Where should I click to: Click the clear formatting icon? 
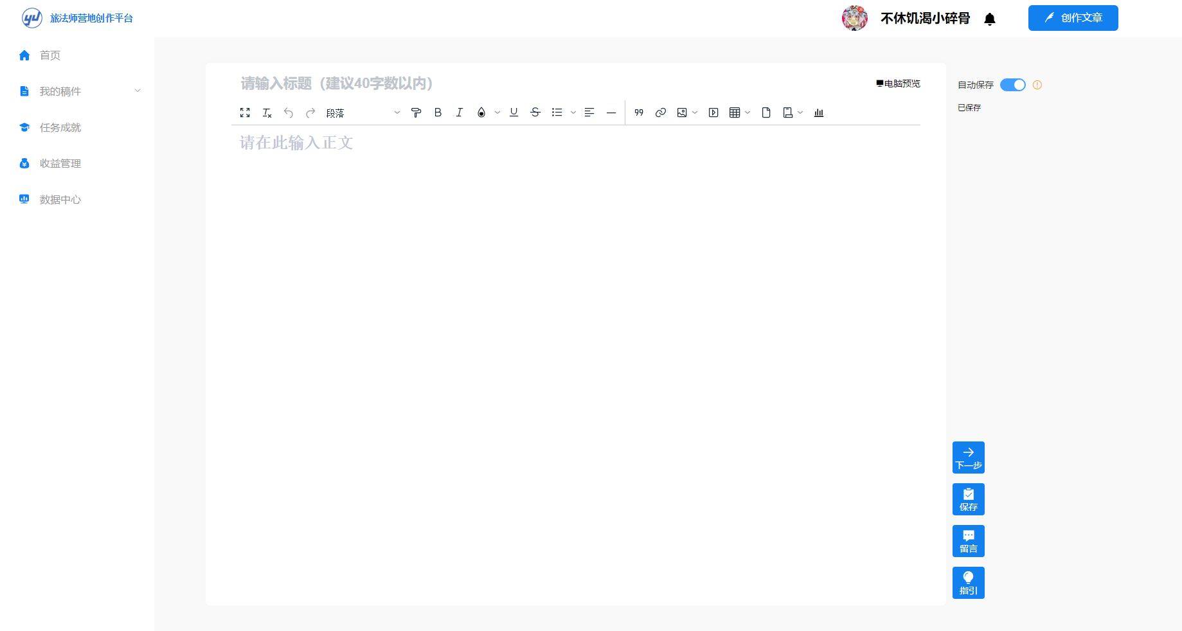267,113
